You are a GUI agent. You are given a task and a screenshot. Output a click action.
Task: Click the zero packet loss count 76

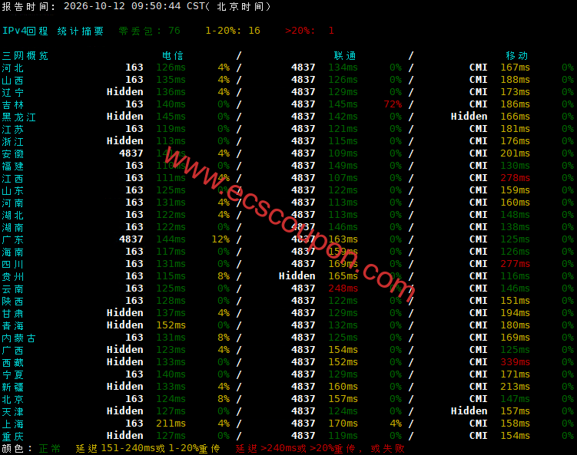coord(174,31)
